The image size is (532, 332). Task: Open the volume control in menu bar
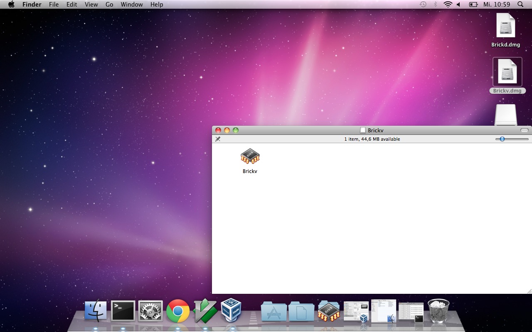[459, 5]
